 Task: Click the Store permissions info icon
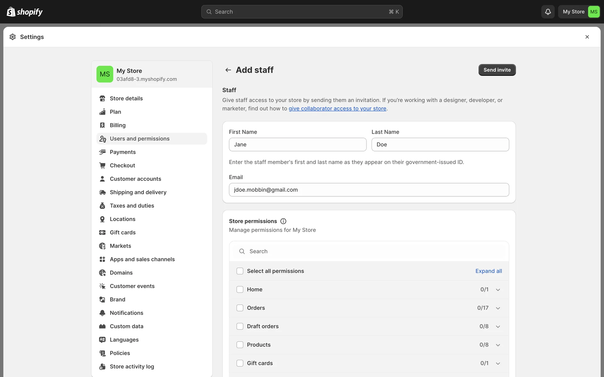[x=283, y=221]
